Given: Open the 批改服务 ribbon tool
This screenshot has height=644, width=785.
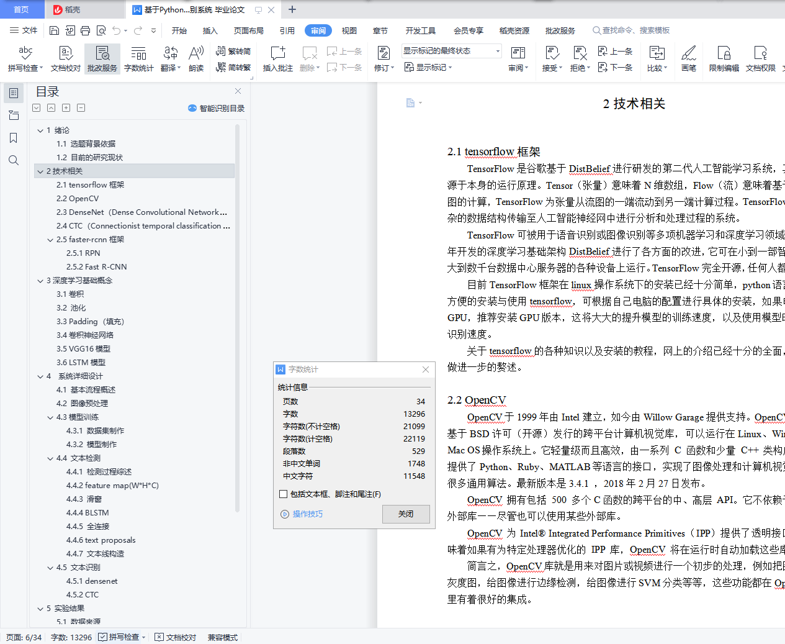Looking at the screenshot, I should click(102, 59).
